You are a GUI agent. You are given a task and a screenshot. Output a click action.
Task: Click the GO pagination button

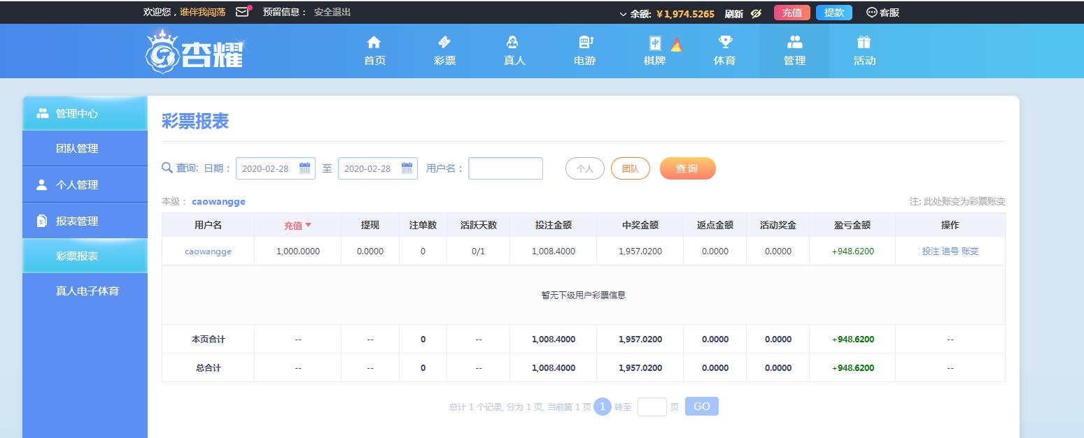702,407
